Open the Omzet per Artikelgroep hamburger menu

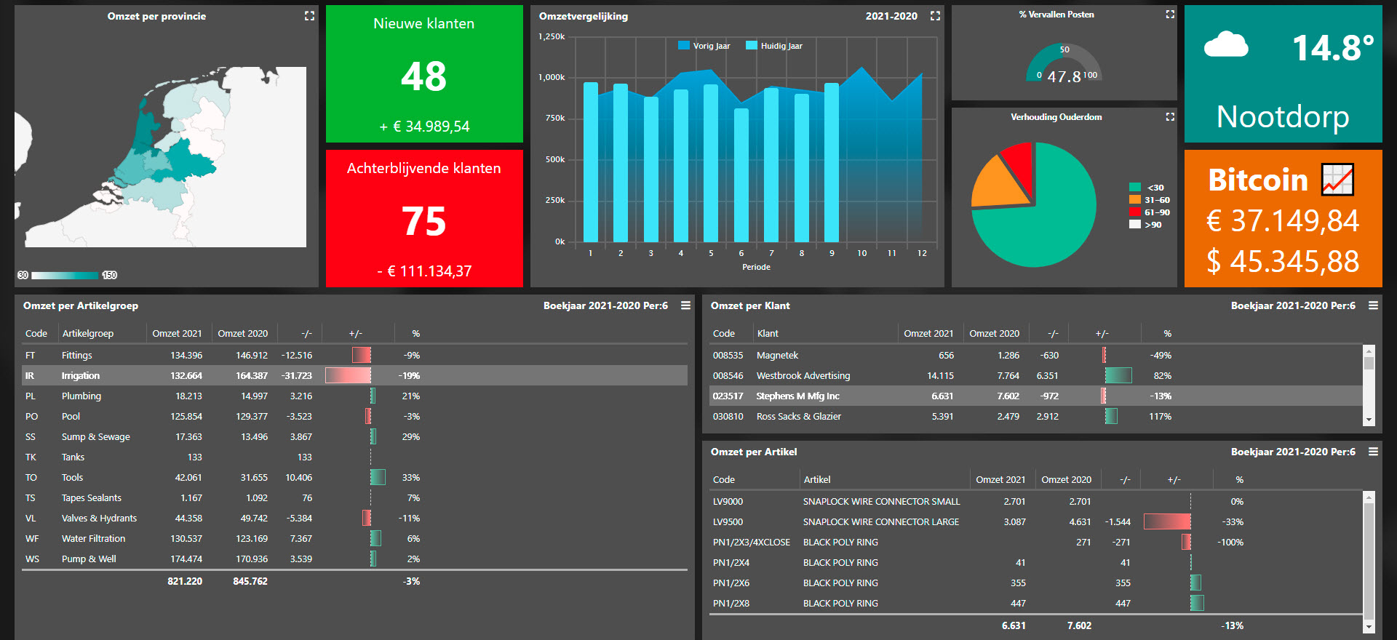pos(685,305)
